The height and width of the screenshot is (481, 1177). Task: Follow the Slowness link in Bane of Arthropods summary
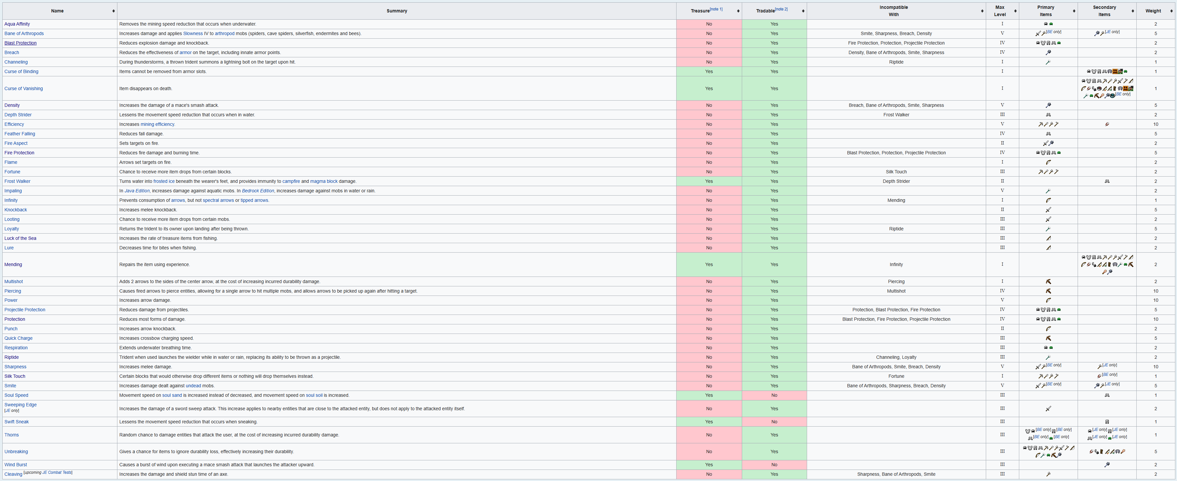193,34
